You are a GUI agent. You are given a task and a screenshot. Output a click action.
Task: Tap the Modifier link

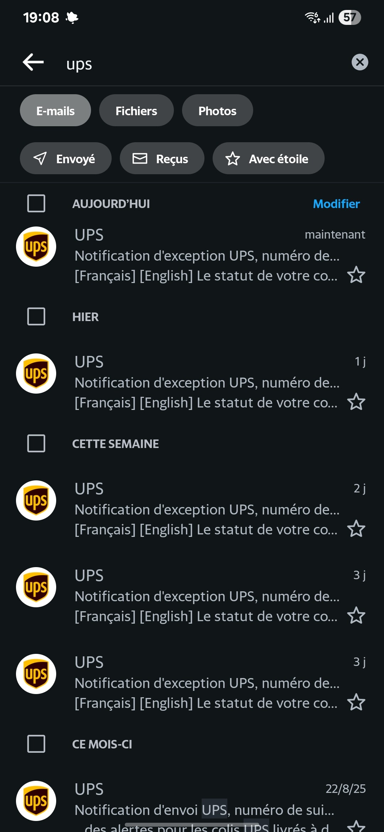click(x=336, y=204)
